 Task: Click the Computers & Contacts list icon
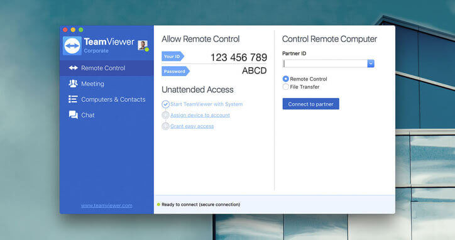tap(73, 99)
